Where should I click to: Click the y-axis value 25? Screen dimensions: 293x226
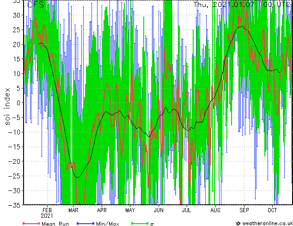point(17,30)
